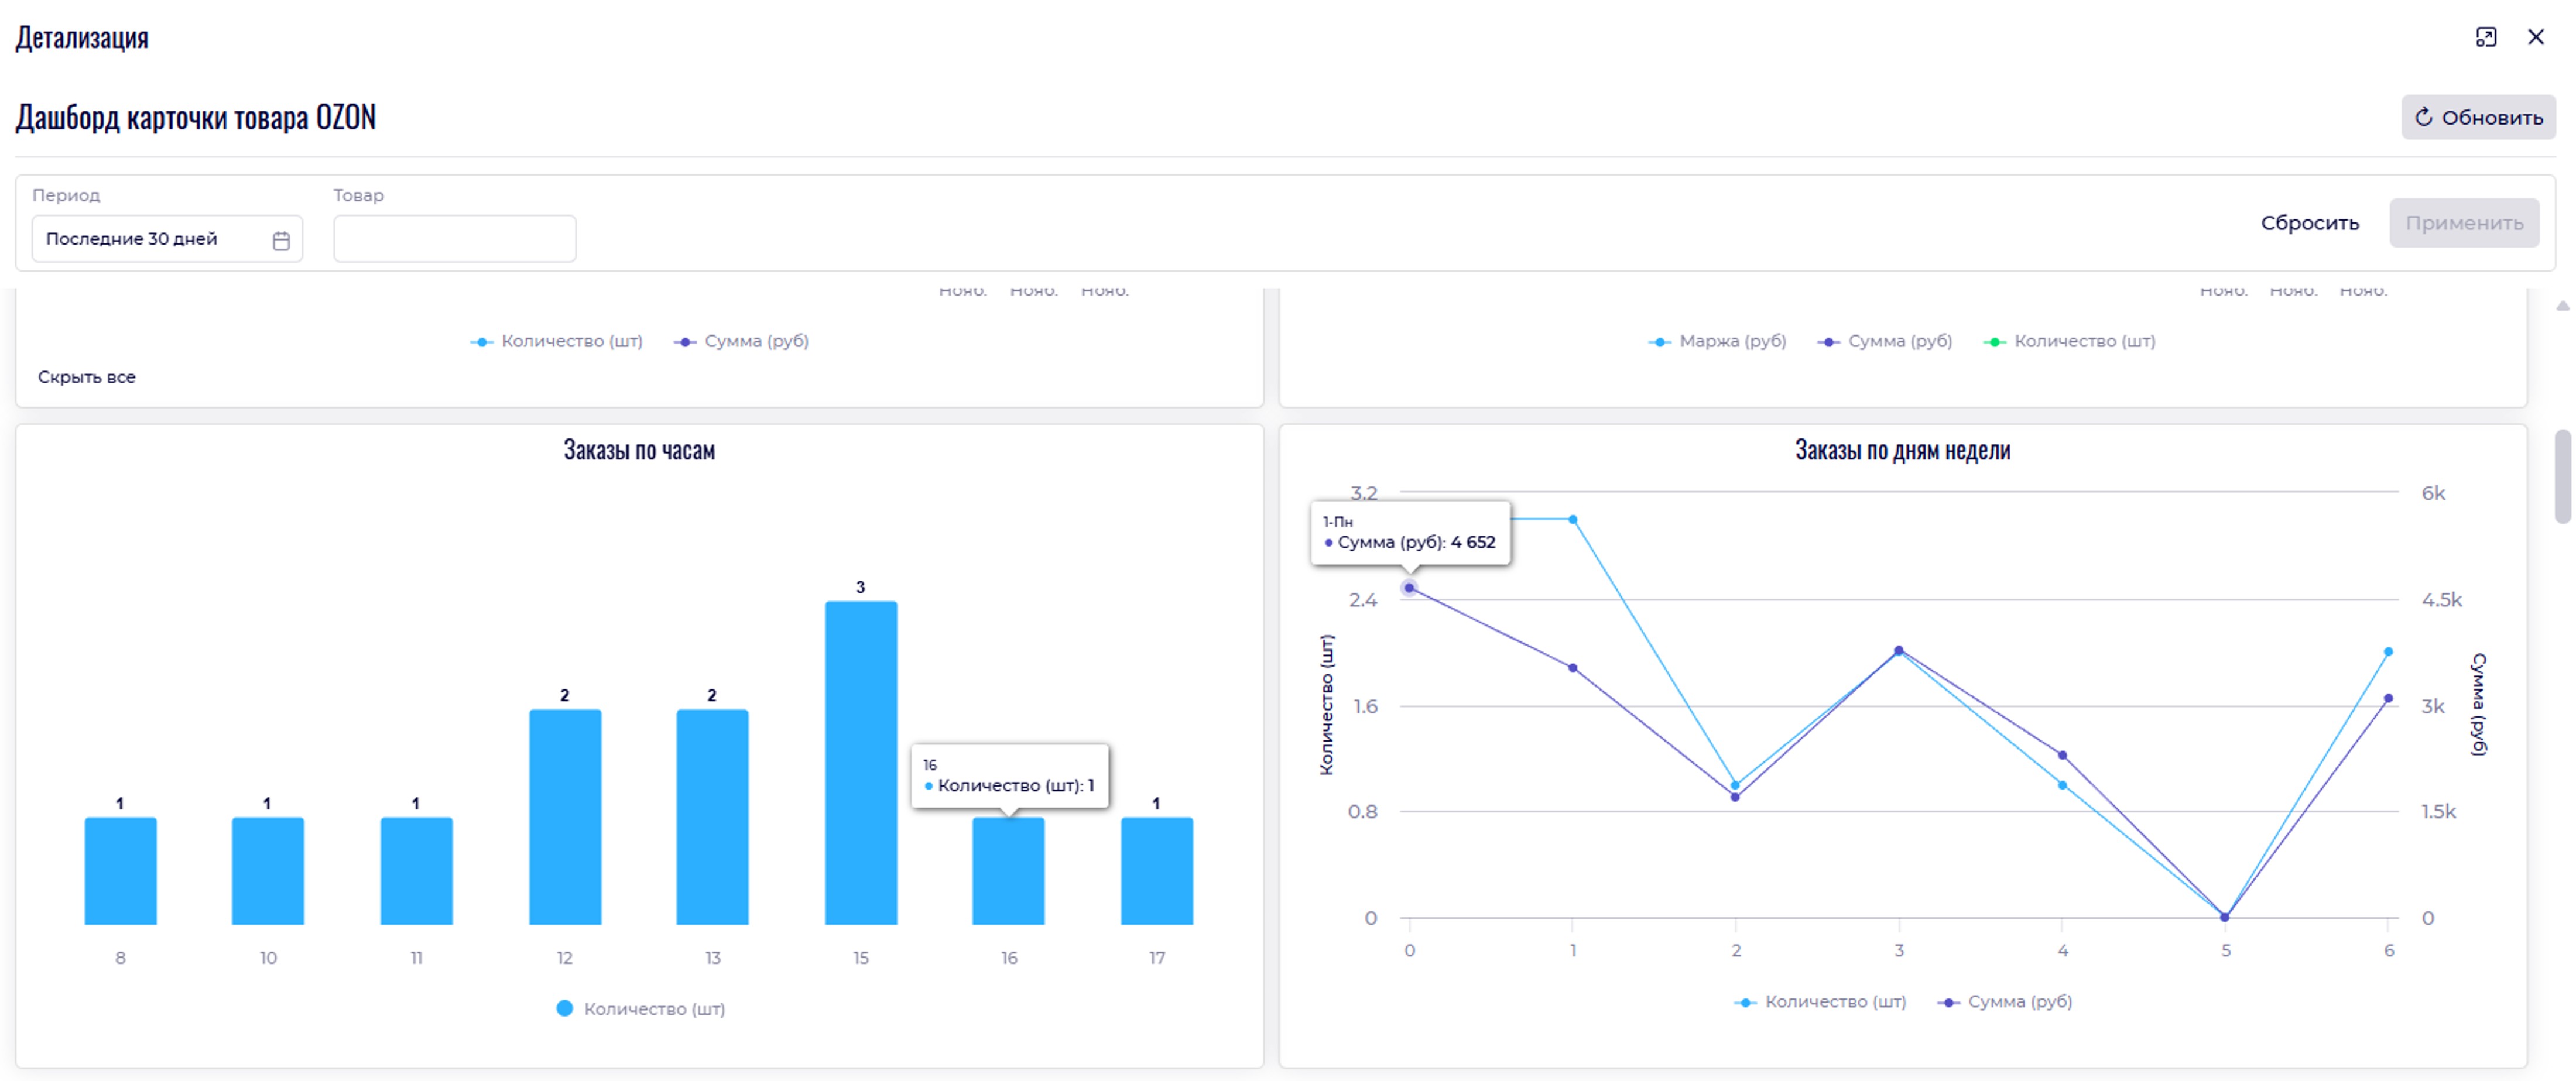Toggle Сумма (руб) legend in top-left chart
The image size is (2576, 1081).
point(742,341)
